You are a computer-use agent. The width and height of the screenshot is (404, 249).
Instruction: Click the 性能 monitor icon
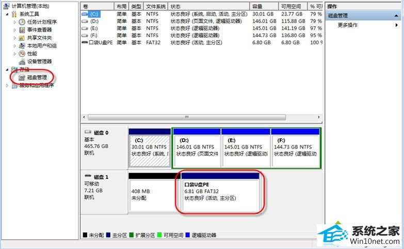pyautogui.click(x=22, y=54)
